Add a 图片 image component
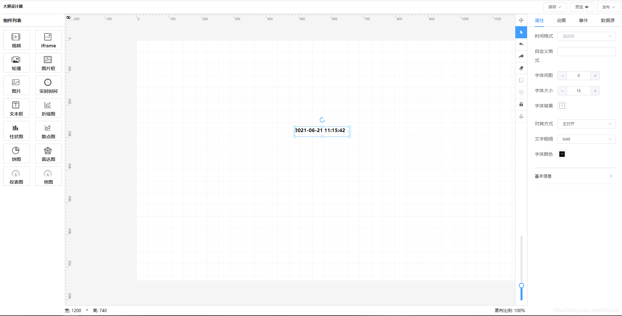Viewport: 622px width, 316px height. [x=16, y=85]
